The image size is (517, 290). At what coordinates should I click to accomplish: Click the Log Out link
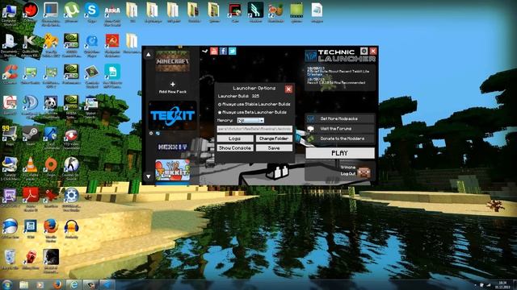tap(348, 174)
